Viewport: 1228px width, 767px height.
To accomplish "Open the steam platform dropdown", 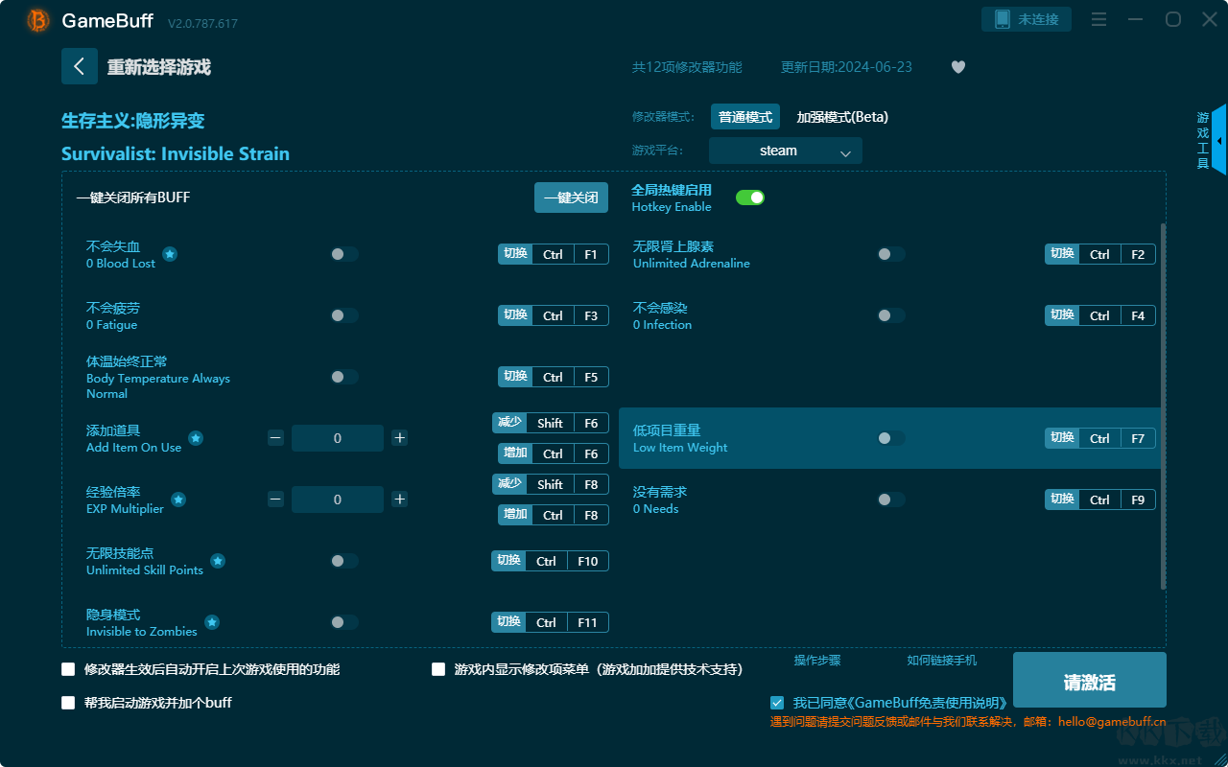I will coord(786,151).
